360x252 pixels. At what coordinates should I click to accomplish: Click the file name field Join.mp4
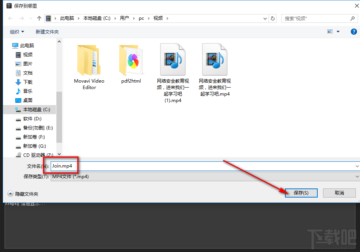click(x=203, y=166)
